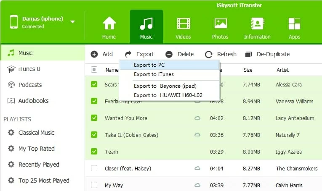The height and width of the screenshot is (191, 322).
Task: Choose Export to iTunes
Action: (154, 74)
